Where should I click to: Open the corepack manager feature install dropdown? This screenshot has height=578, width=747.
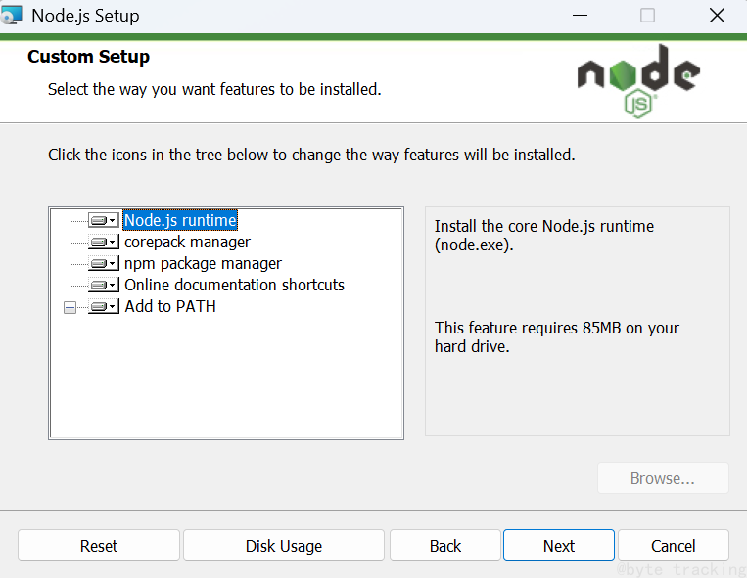[104, 243]
